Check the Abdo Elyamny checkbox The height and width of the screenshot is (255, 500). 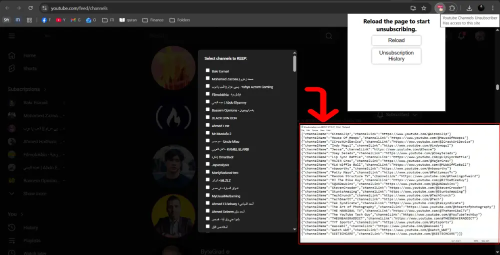tap(208, 102)
